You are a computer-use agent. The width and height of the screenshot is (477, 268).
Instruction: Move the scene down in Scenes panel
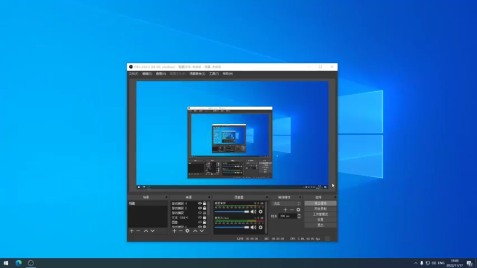[153, 231]
